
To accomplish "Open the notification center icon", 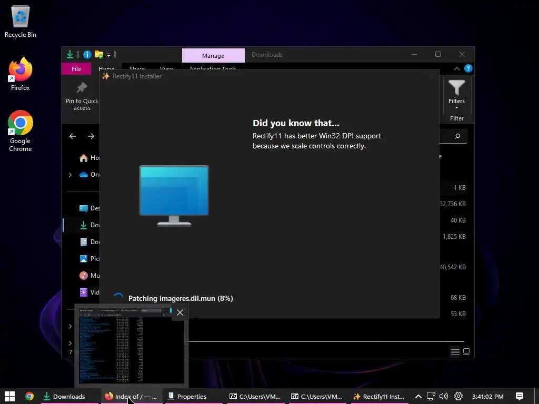I will click(x=520, y=397).
